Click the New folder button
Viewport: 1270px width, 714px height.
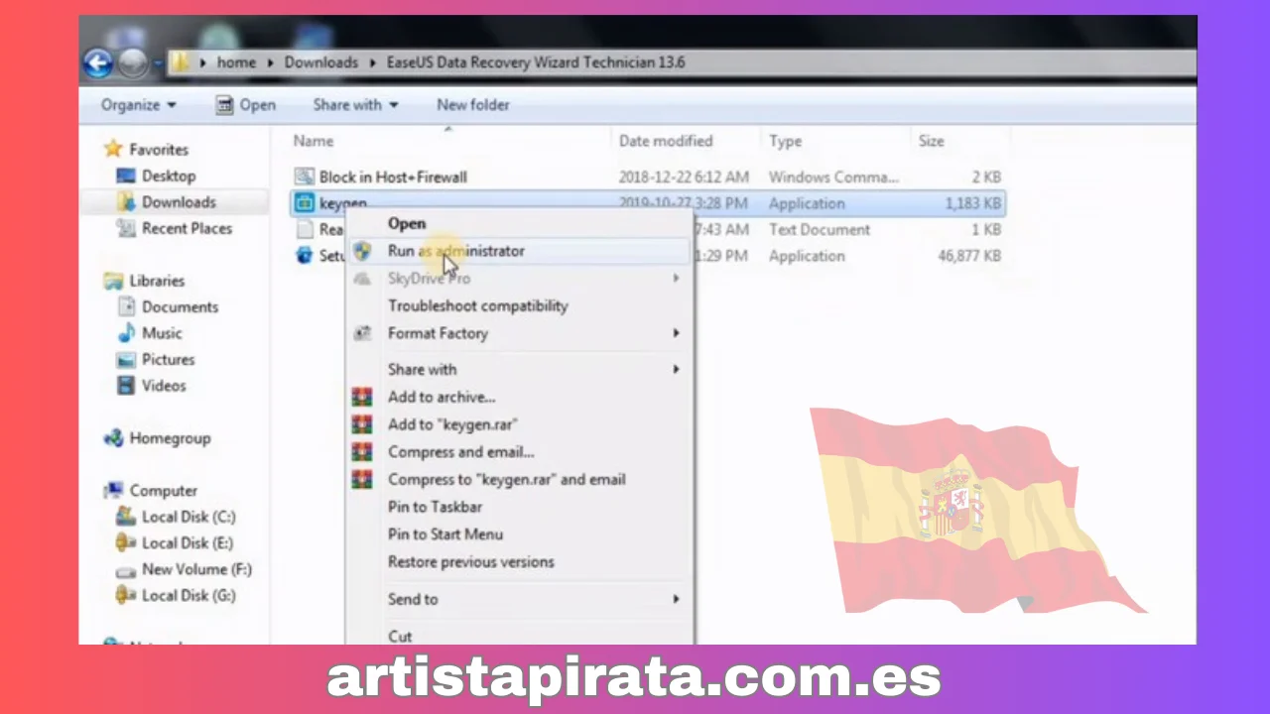tap(473, 105)
